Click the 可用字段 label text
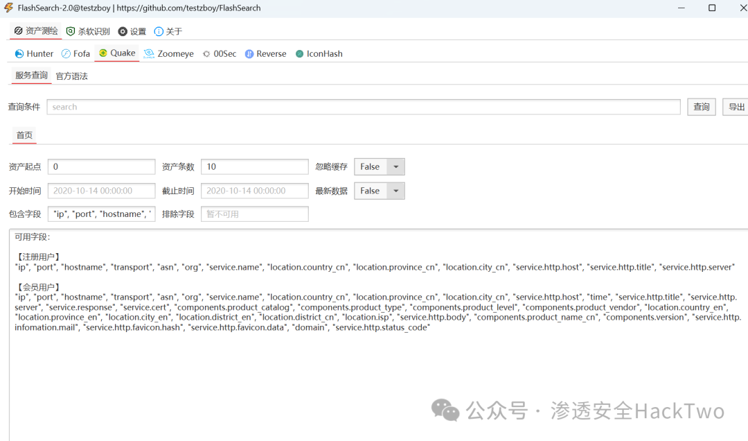748x441 pixels. [x=32, y=237]
